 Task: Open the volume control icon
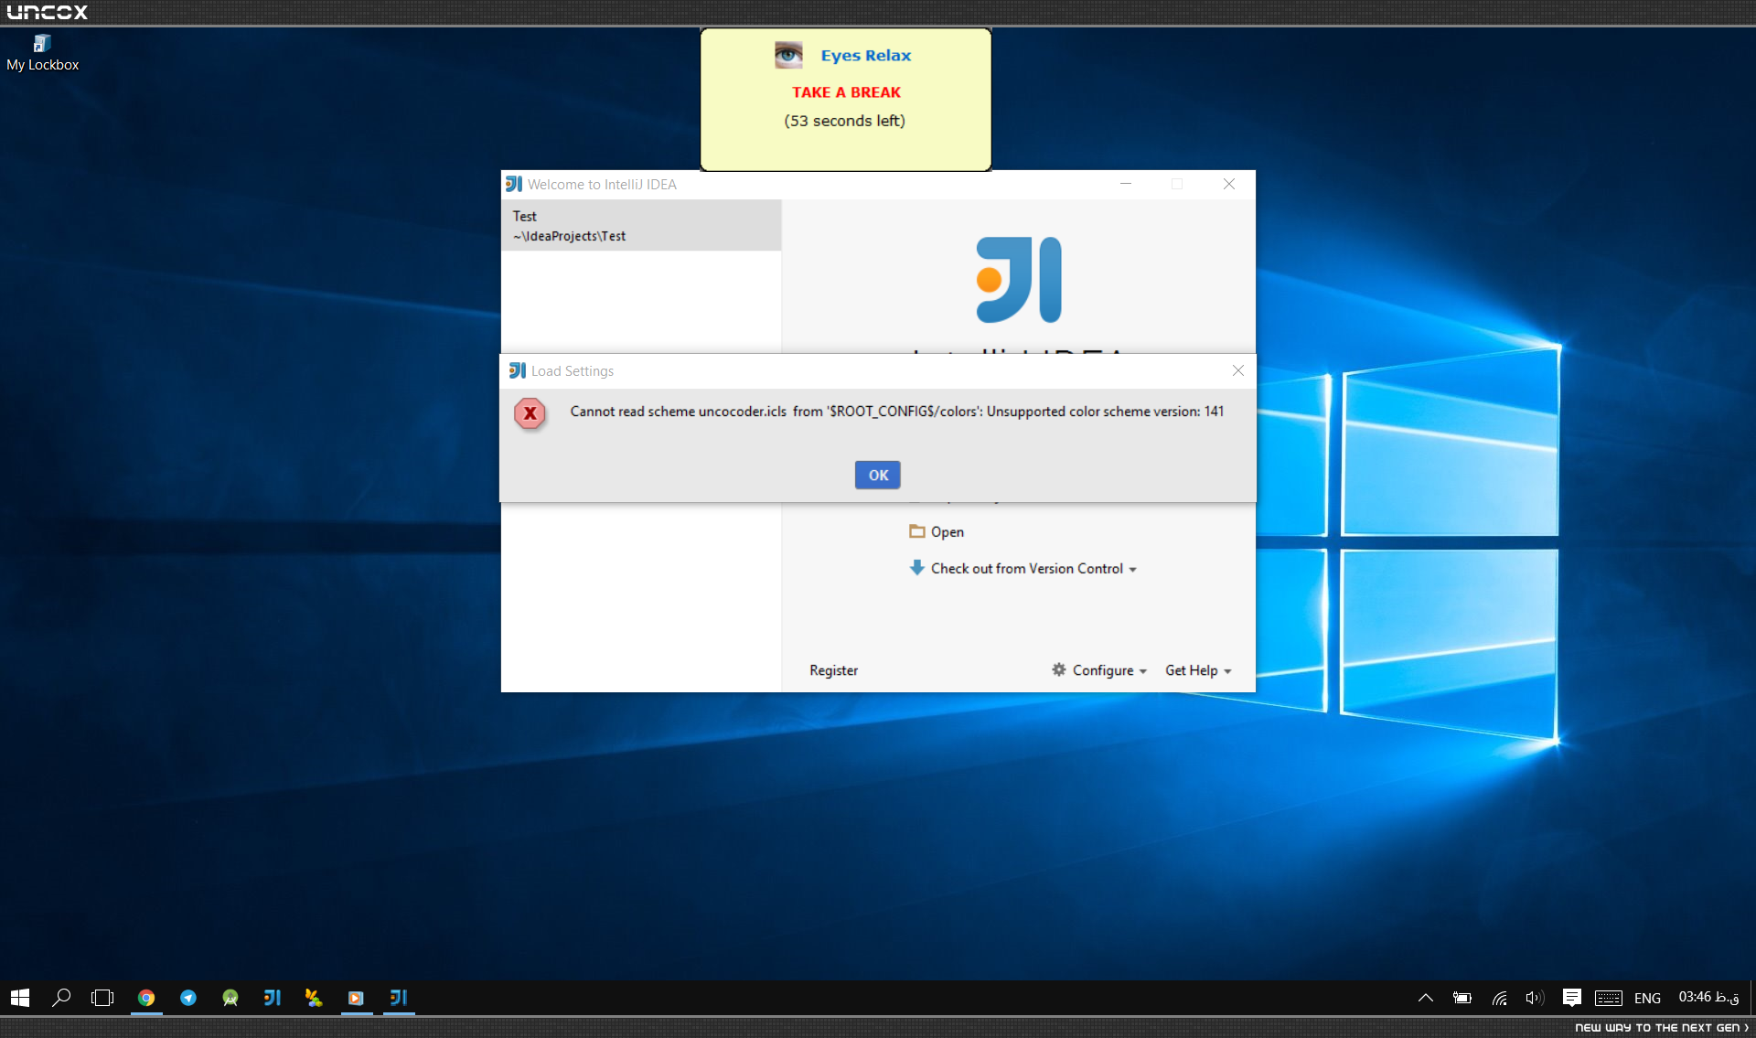click(x=1535, y=998)
